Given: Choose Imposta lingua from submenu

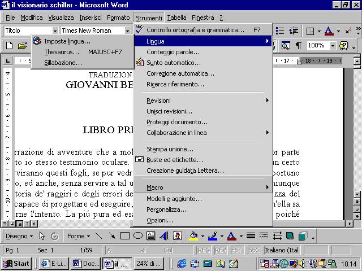Looking at the screenshot, I should point(83,41).
